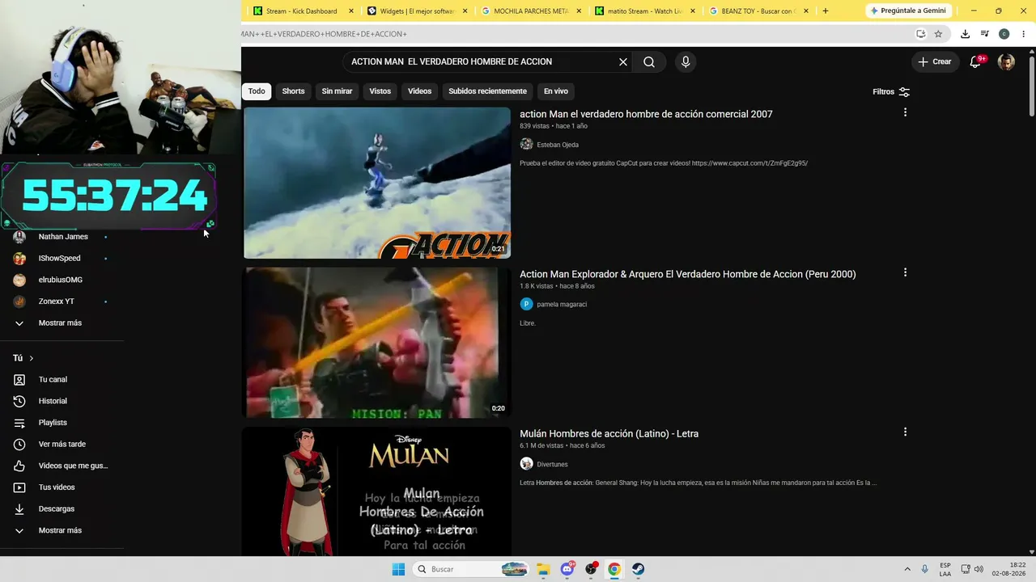Bookmark this page with the star icon
This screenshot has width=1036, height=582.
[x=938, y=34]
